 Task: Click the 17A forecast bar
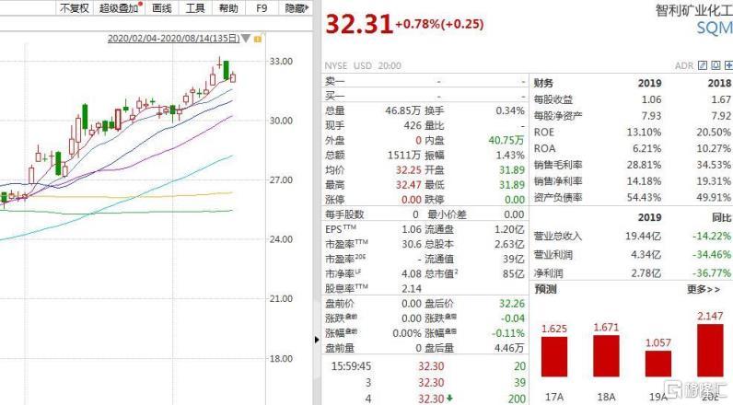point(554,356)
